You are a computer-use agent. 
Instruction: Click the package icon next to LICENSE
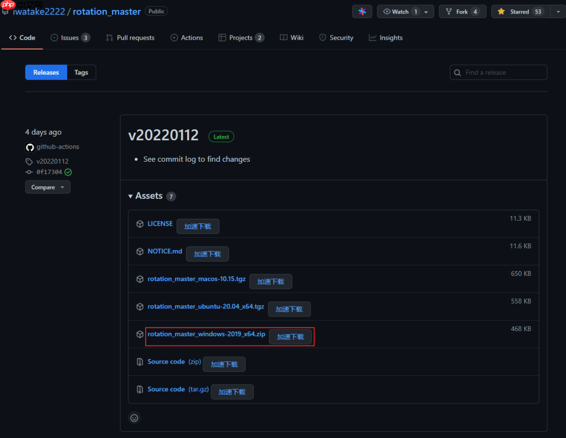140,224
